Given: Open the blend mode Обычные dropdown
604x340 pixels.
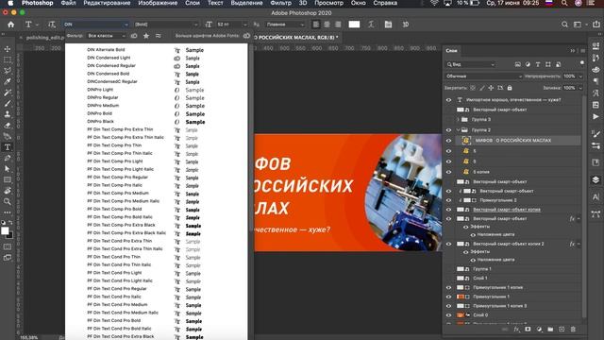Looking at the screenshot, I should pyautogui.click(x=484, y=76).
